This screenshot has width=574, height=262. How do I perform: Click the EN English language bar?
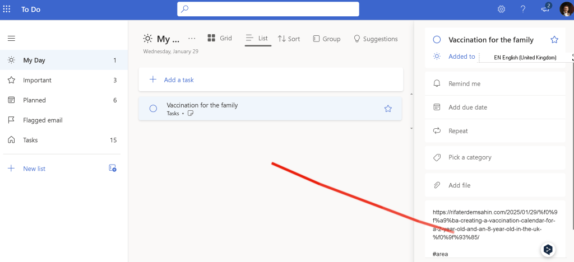pos(525,57)
